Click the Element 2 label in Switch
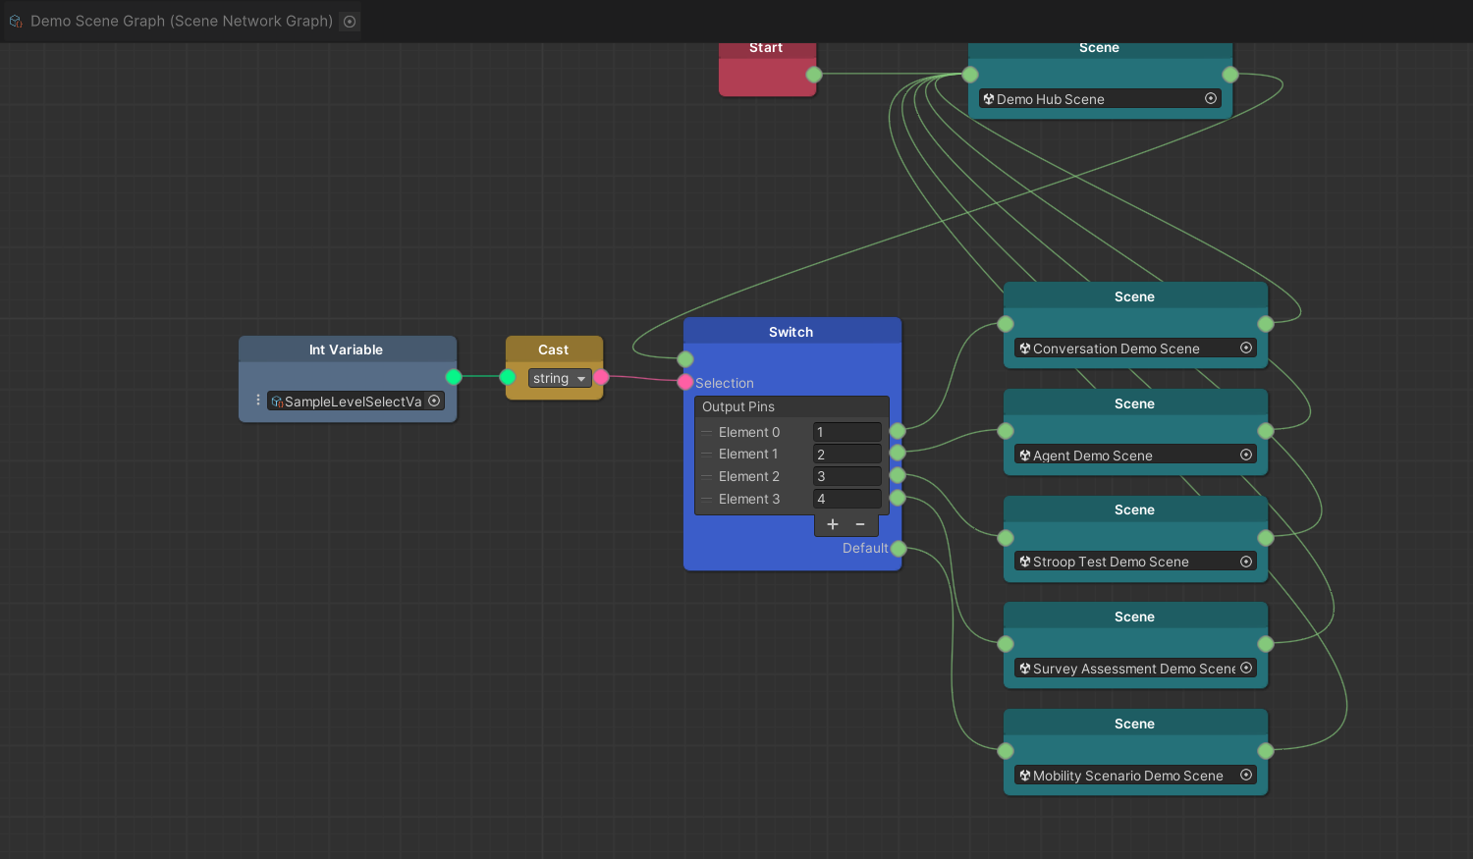The width and height of the screenshot is (1473, 859). click(749, 476)
